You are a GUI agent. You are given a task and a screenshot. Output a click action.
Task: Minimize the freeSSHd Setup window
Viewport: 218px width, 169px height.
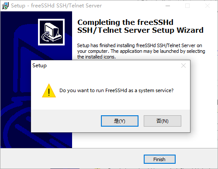168,6
